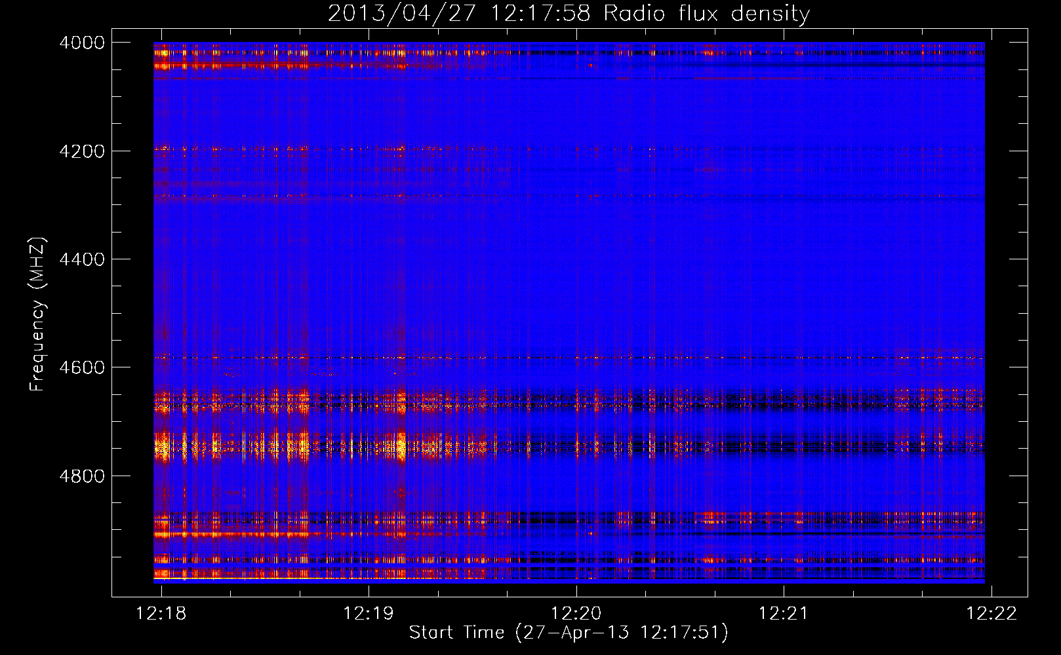The height and width of the screenshot is (655, 1061).
Task: Click the 12:22 time axis label
Action: click(x=991, y=613)
